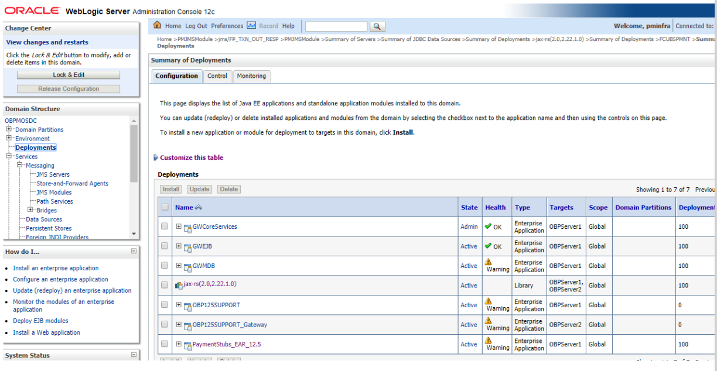
Task: Switch to the Control tab
Action: 217,75
